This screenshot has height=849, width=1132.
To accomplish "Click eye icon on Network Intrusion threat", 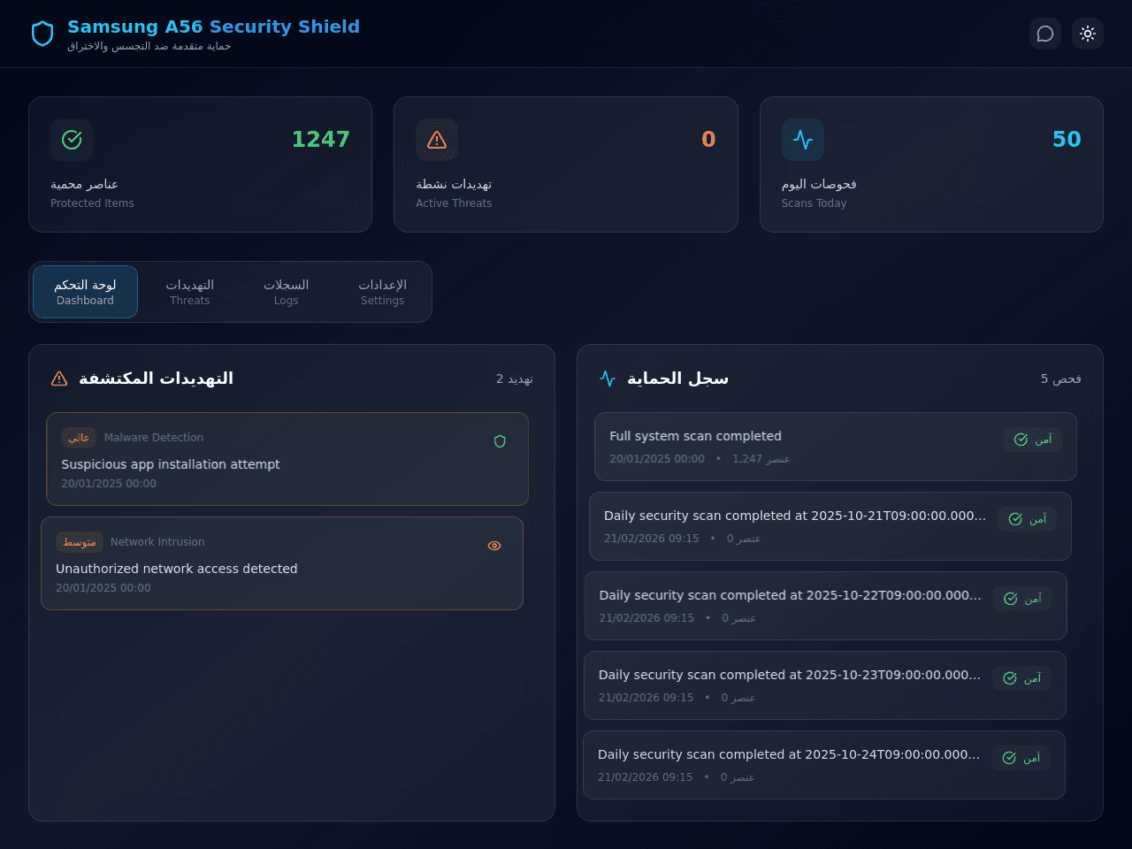I will coord(494,546).
